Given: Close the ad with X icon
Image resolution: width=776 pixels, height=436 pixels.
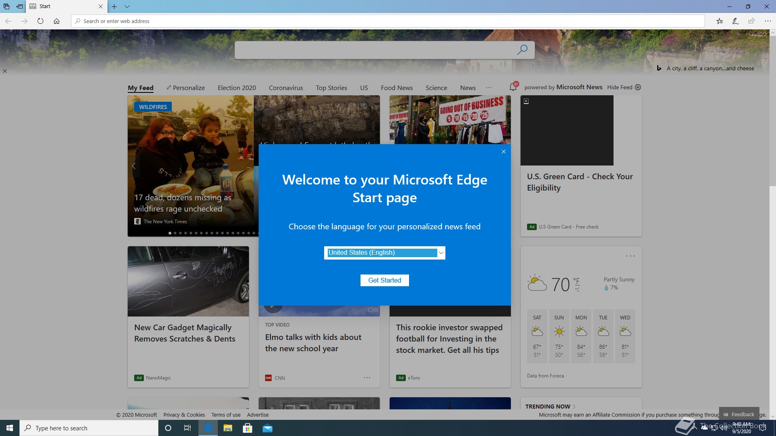Looking at the screenshot, I should 526,101.
